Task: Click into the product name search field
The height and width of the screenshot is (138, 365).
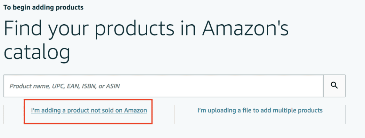Action: pyautogui.click(x=163, y=86)
